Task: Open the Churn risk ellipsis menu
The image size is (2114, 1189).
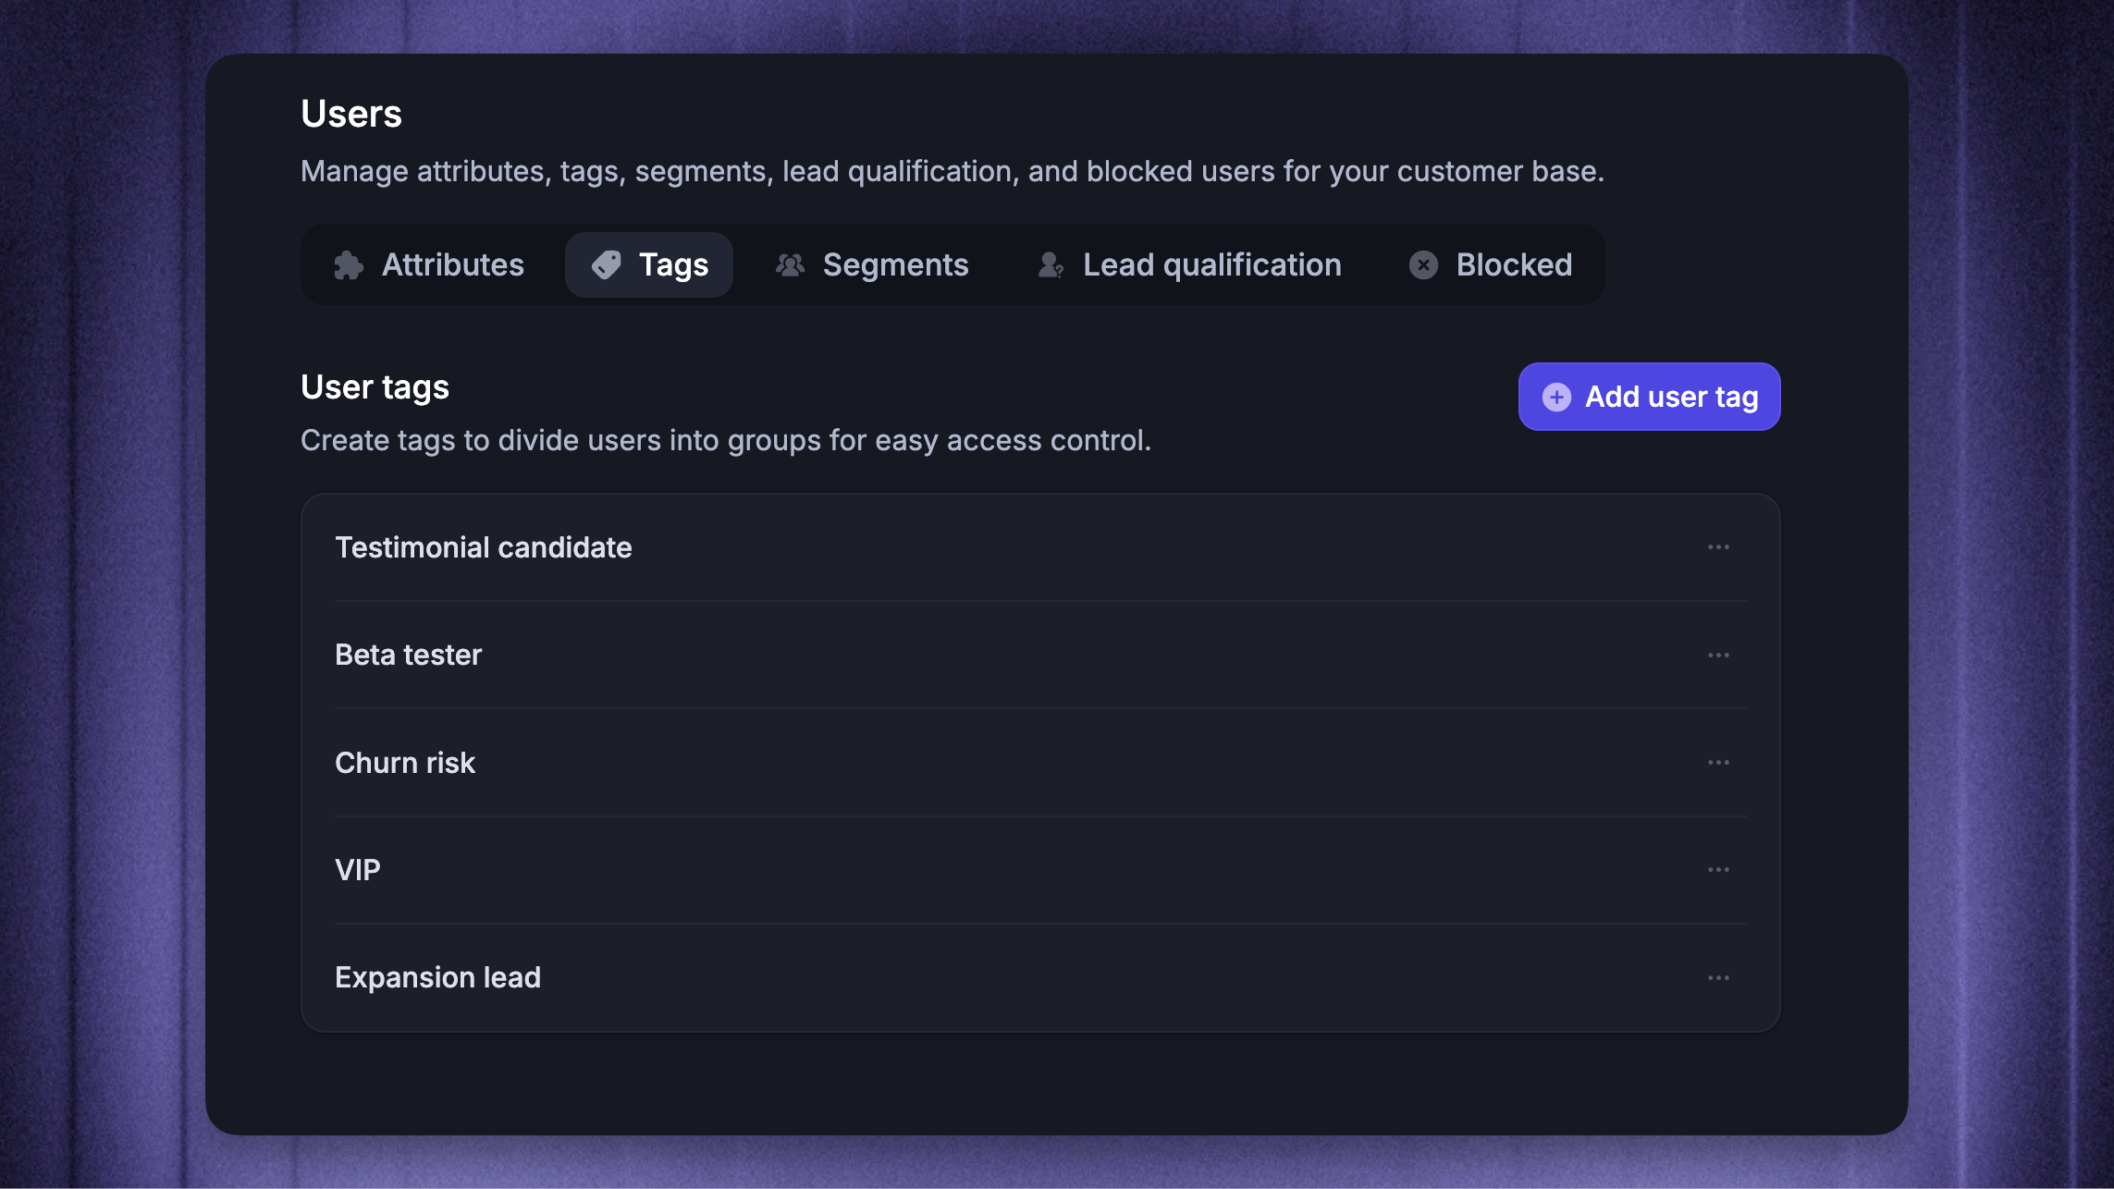Action: 1718,763
